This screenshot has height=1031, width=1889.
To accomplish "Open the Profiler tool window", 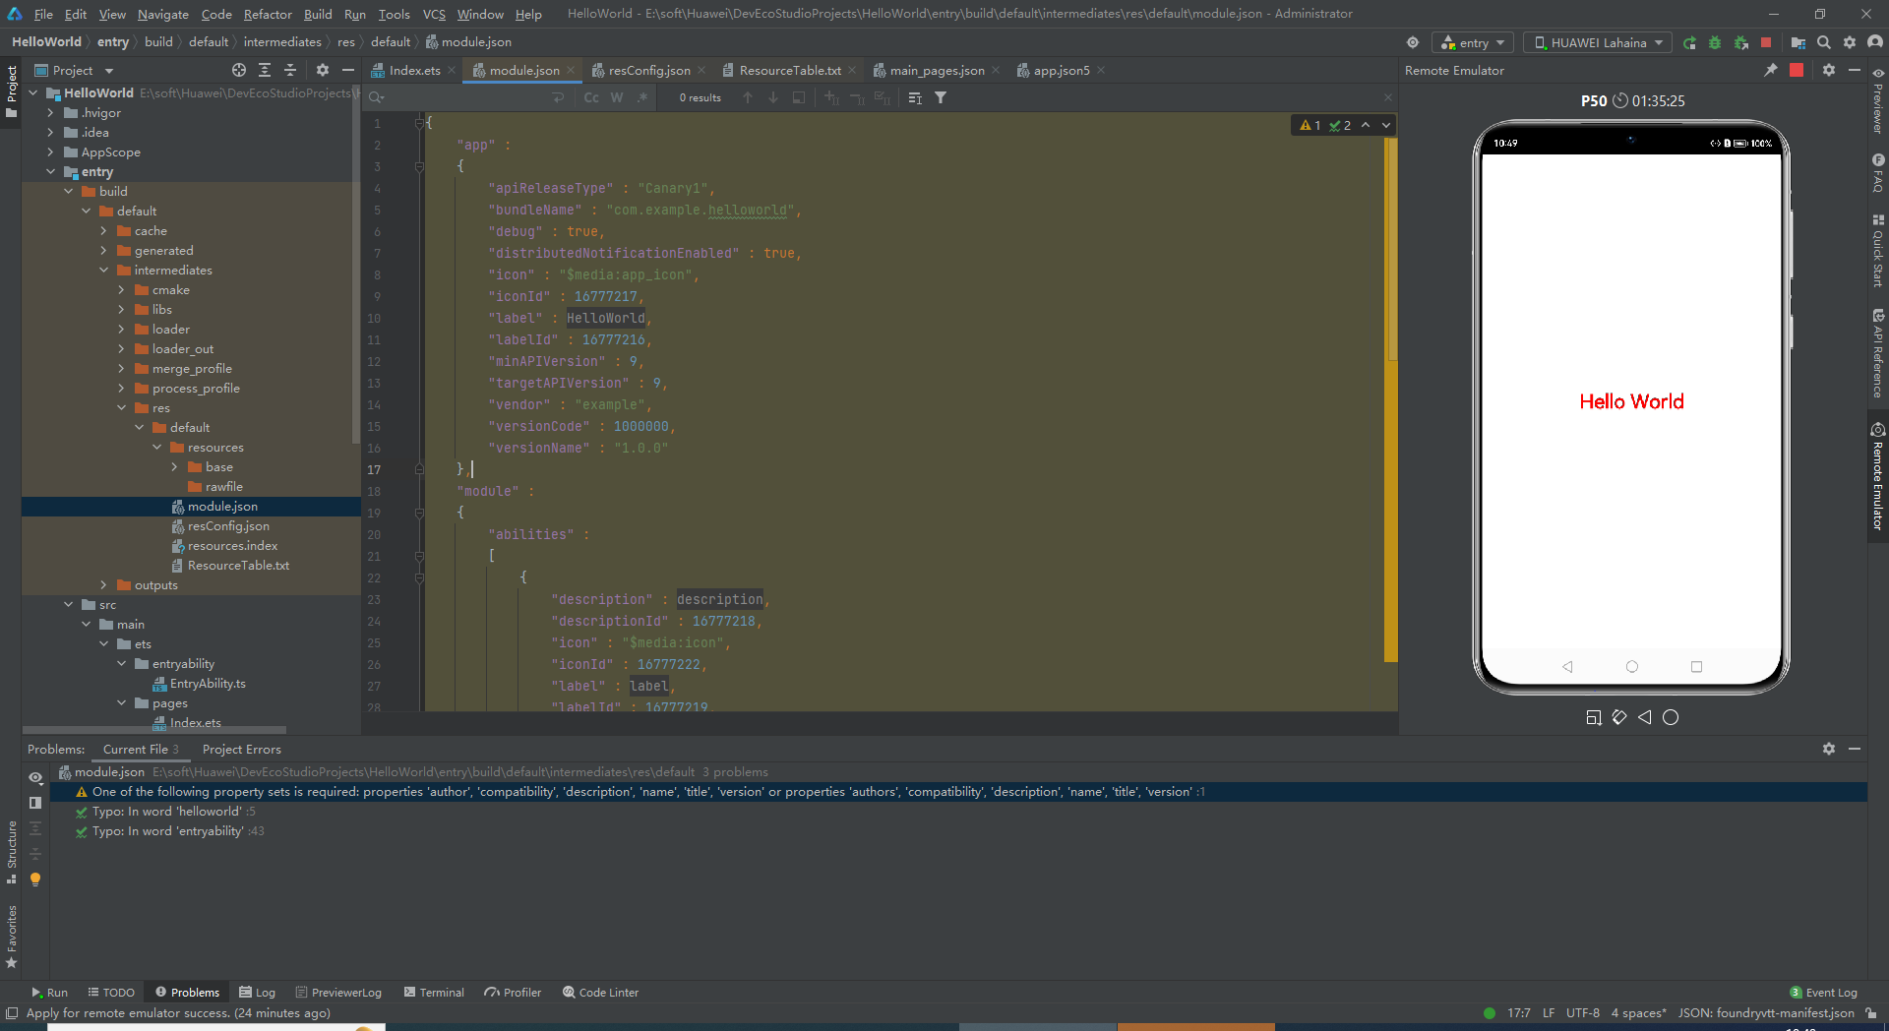I will (x=513, y=992).
